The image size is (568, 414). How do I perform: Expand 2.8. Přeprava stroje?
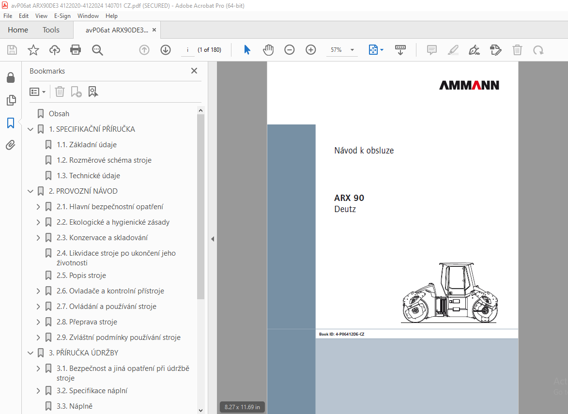tap(38, 322)
